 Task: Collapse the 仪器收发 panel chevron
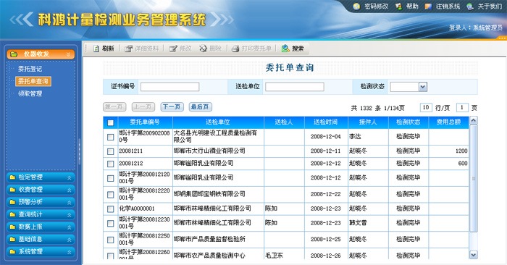[69, 54]
